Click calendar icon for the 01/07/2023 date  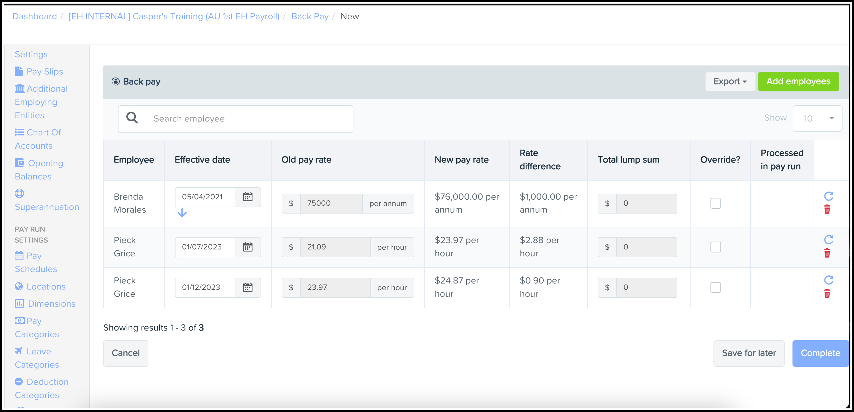[247, 247]
